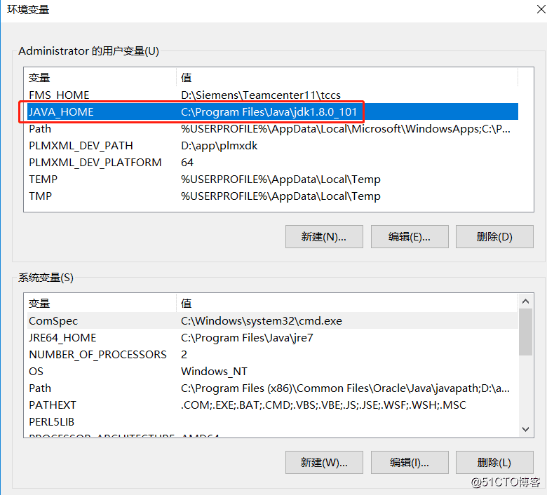Click the value D:\Siemens\Teamcenter11\tccs

[x=261, y=95]
